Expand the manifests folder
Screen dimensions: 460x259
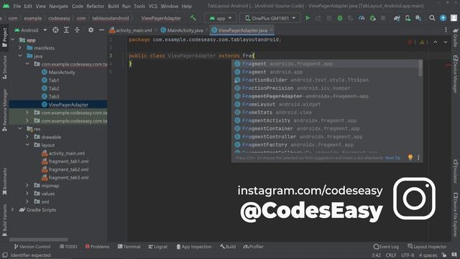[x=20, y=47]
